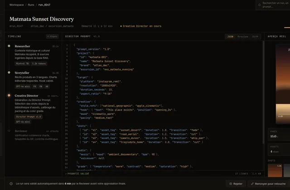Click the "aspect_ratio" 9:16 line
Image resolution: width=290 pixels, height=190 pixels.
(96, 94)
